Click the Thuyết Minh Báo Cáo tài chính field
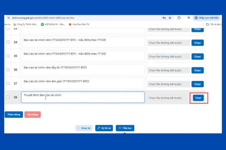This screenshot has width=226, height=150. pyautogui.click(x=83, y=97)
